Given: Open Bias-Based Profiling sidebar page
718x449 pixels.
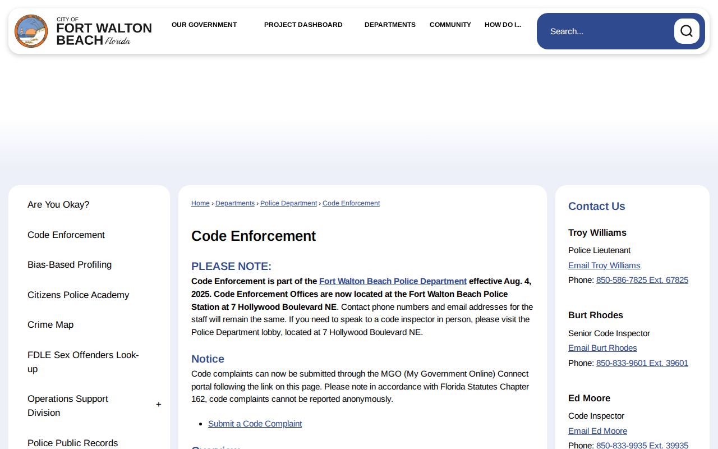Looking at the screenshot, I should point(70,265).
